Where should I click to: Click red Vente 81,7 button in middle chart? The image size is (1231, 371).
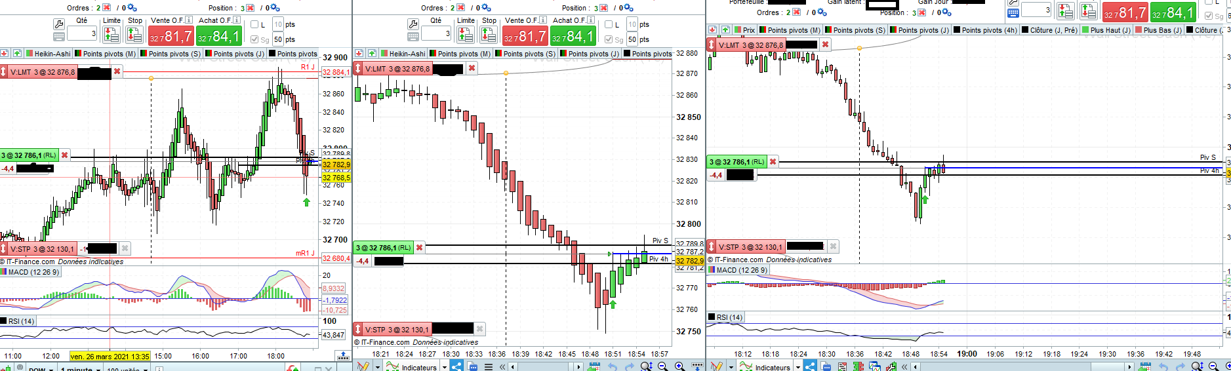(x=525, y=35)
